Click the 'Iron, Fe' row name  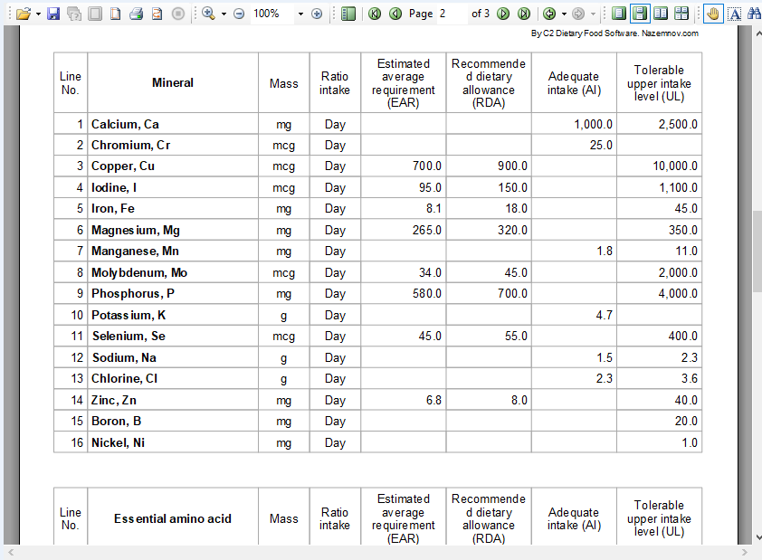[113, 209]
